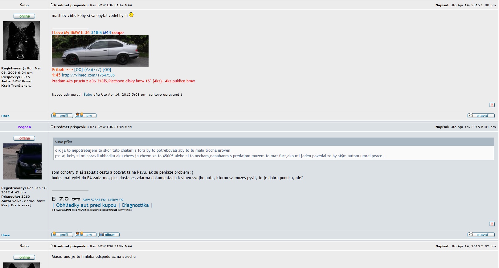This screenshot has width=499, height=268.
Task: Open vimeo.com/17547506 link
Action: pyautogui.click(x=88, y=75)
